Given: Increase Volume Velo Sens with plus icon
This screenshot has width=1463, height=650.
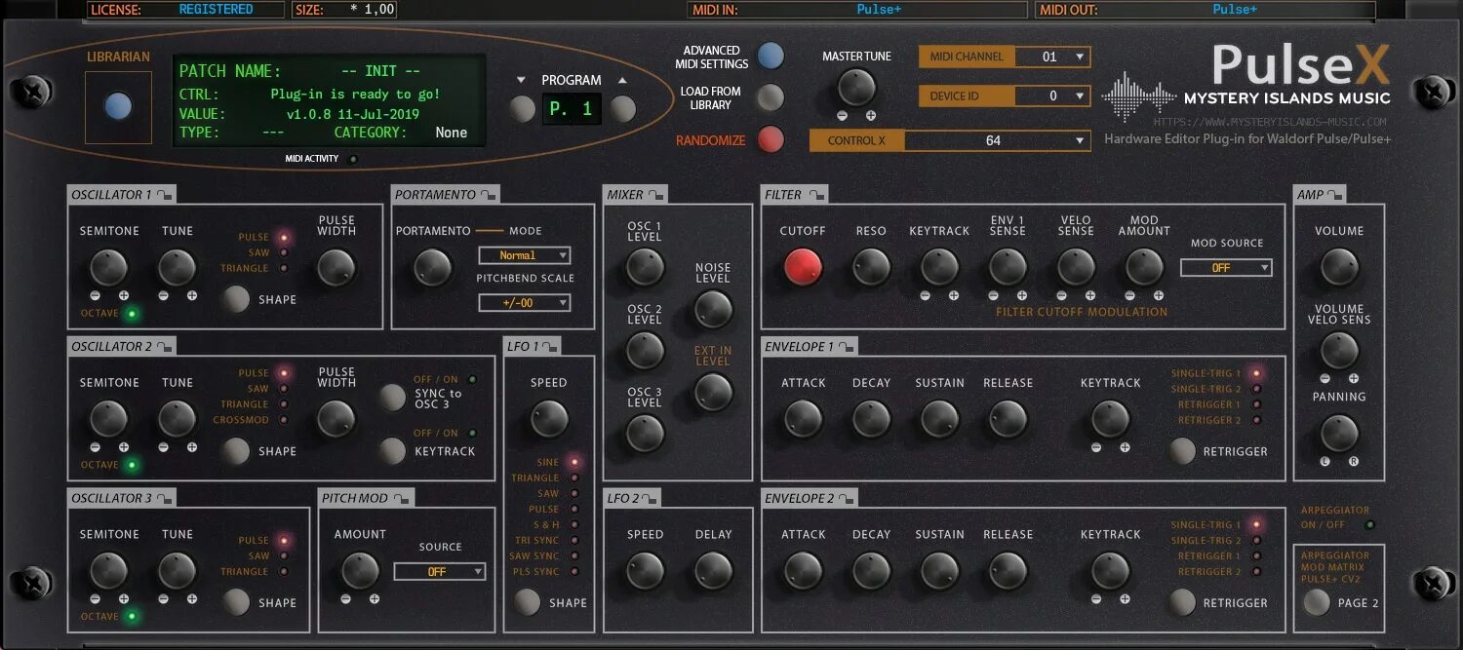Looking at the screenshot, I should tap(1354, 378).
